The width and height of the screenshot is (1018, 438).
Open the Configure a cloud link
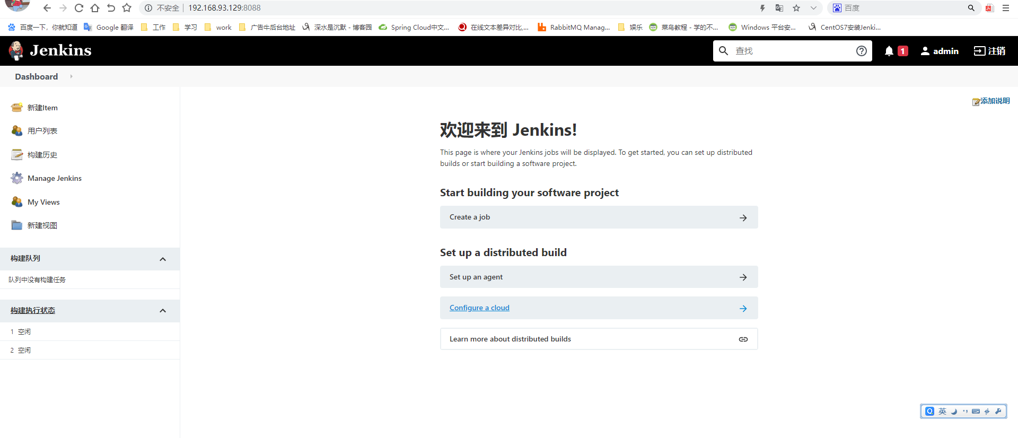coord(479,308)
